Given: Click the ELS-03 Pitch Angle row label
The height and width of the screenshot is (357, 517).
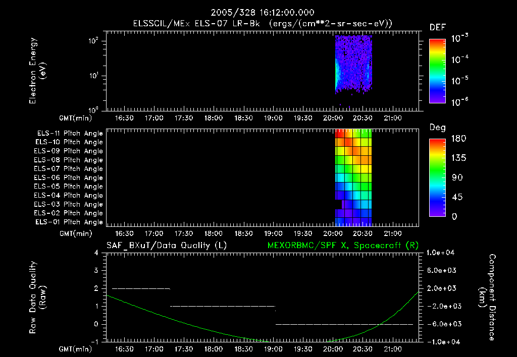Looking at the screenshot, I should pos(68,204).
